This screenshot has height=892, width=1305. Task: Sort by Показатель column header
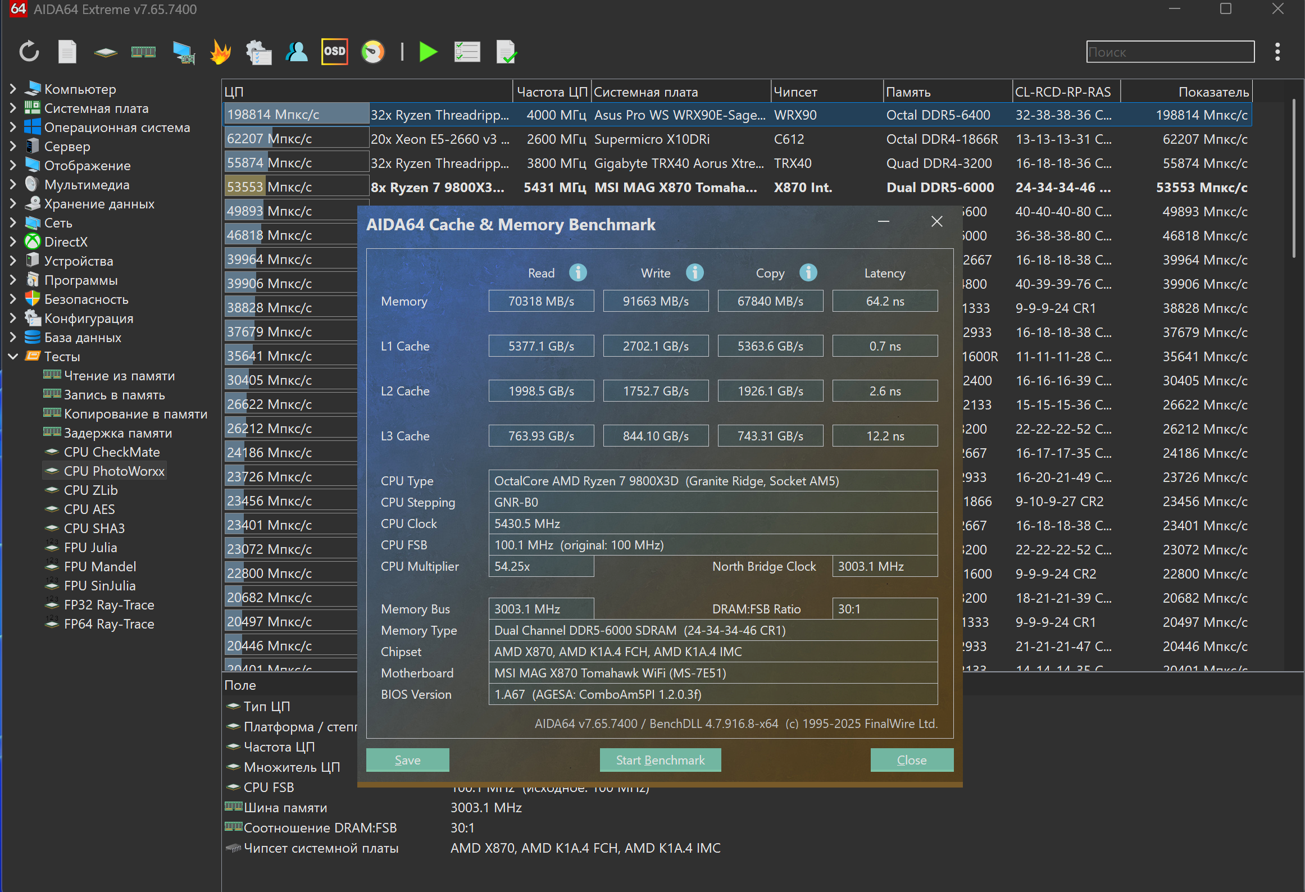[x=1213, y=92]
